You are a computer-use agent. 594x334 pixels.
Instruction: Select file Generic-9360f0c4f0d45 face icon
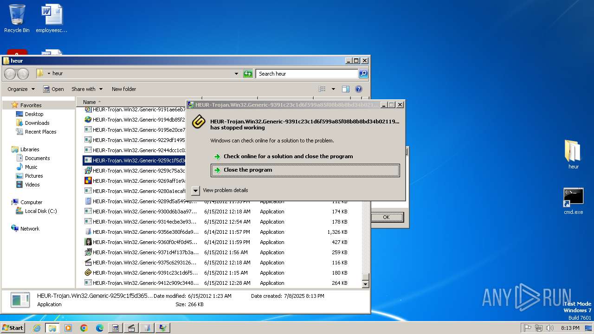click(88, 242)
